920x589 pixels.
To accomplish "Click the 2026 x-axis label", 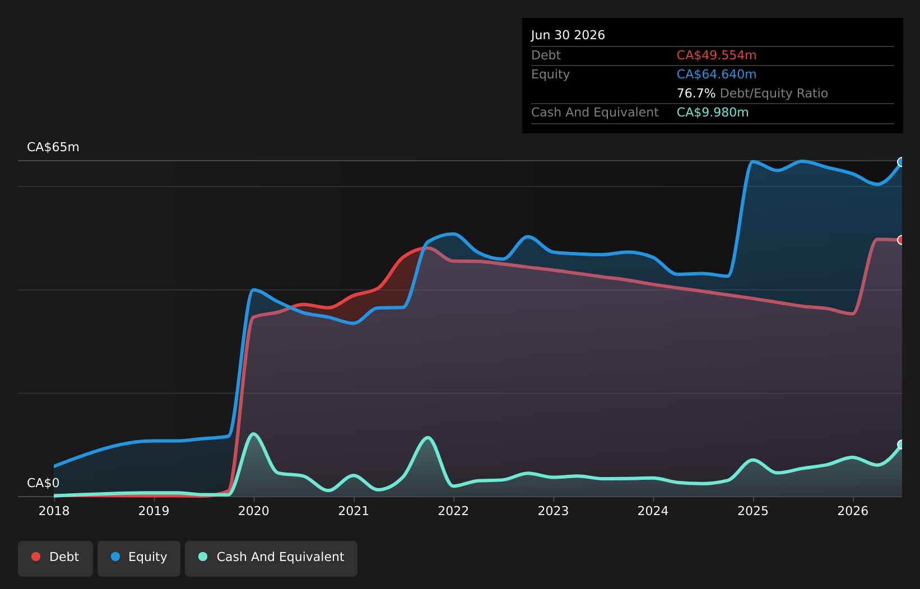I will click(x=853, y=511).
